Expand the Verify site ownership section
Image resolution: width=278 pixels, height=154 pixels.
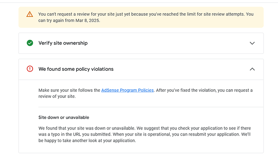tap(252, 43)
